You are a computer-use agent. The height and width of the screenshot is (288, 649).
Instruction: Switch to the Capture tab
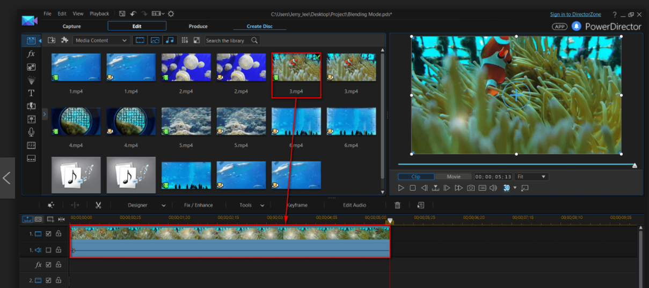pos(71,26)
